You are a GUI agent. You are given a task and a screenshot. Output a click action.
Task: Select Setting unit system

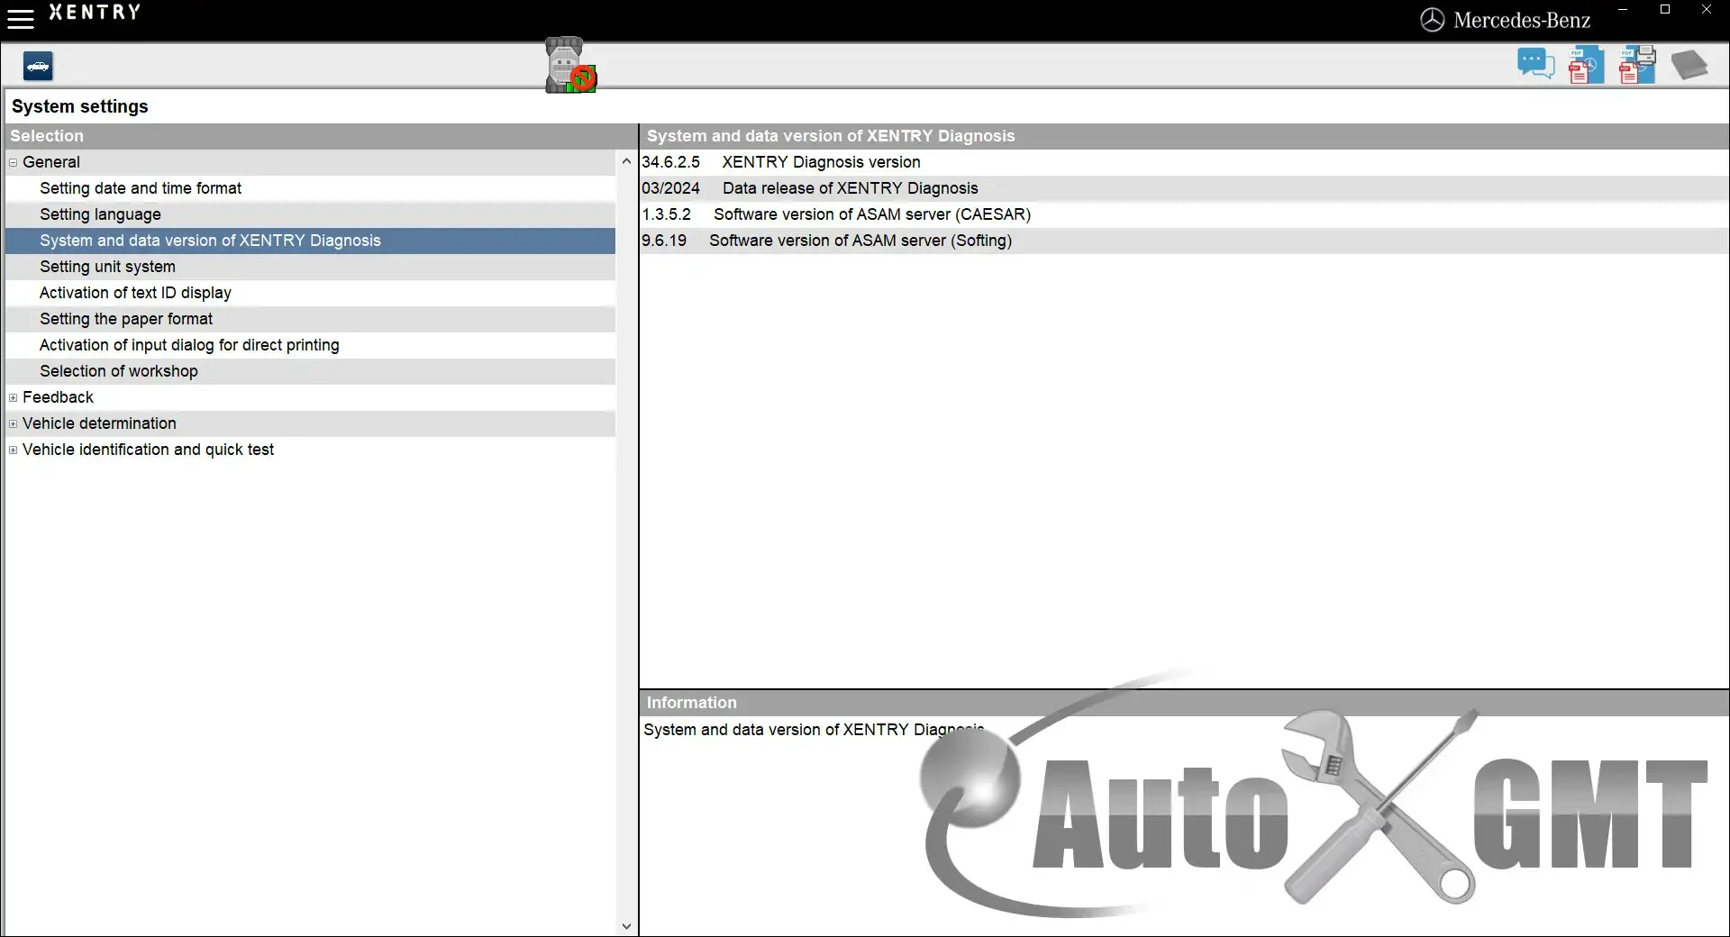click(x=107, y=267)
